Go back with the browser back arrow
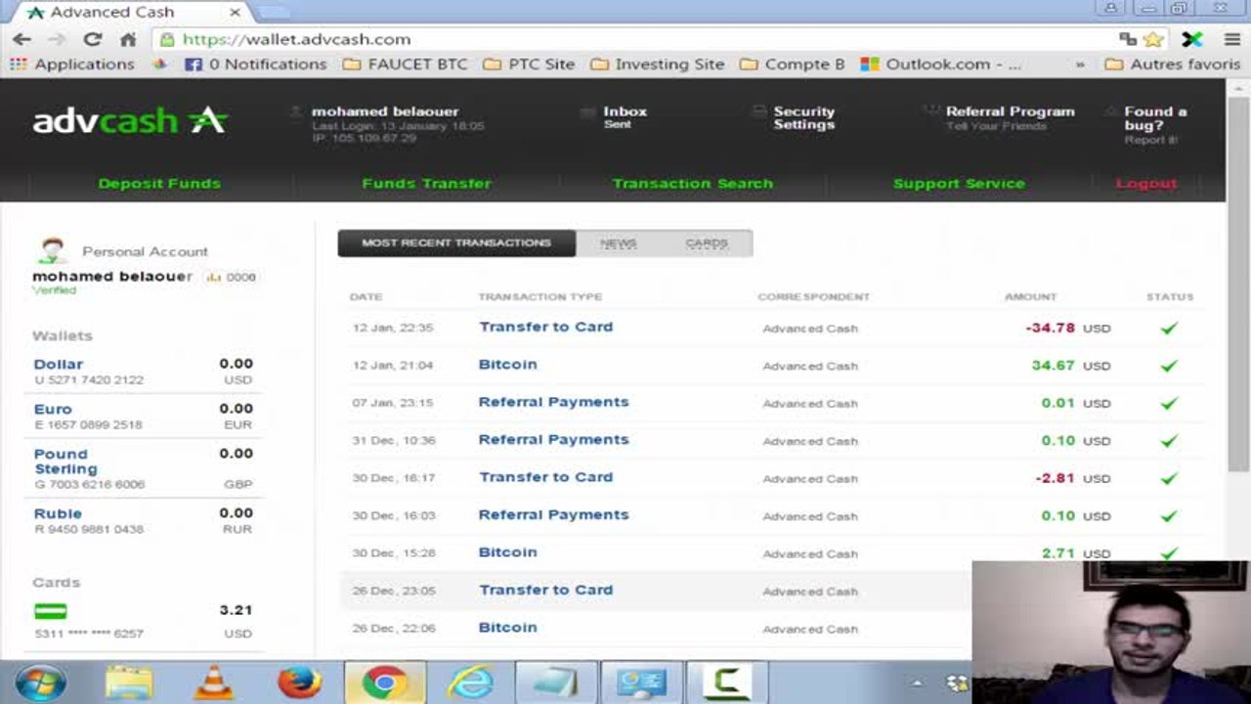Image resolution: width=1251 pixels, height=704 pixels. (22, 40)
